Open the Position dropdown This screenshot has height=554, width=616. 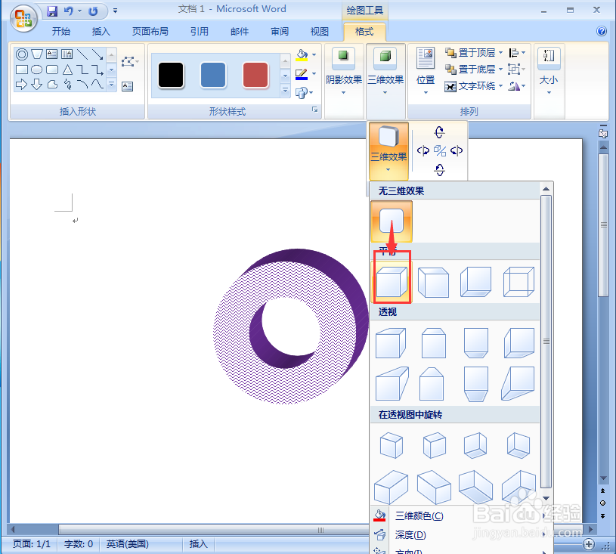pos(426,71)
